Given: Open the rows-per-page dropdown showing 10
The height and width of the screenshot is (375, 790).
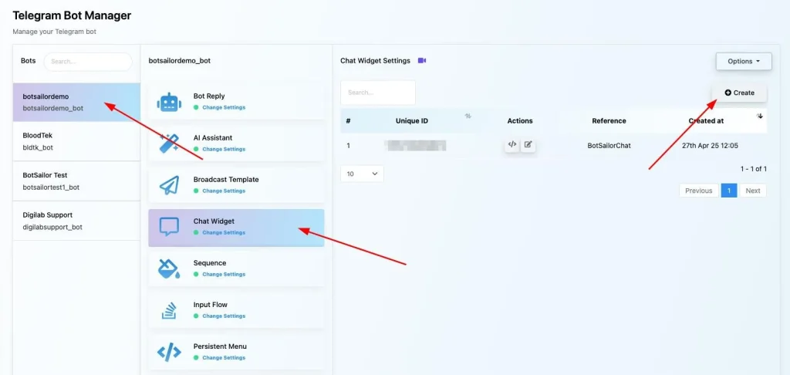Looking at the screenshot, I should 362,174.
